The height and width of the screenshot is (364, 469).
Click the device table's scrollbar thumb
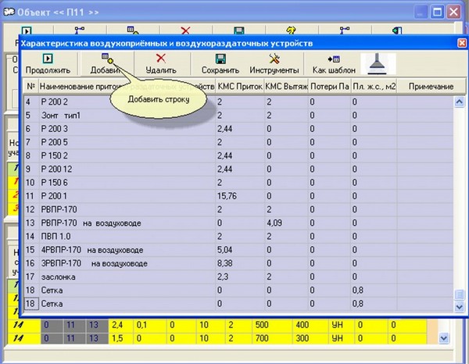click(459, 294)
